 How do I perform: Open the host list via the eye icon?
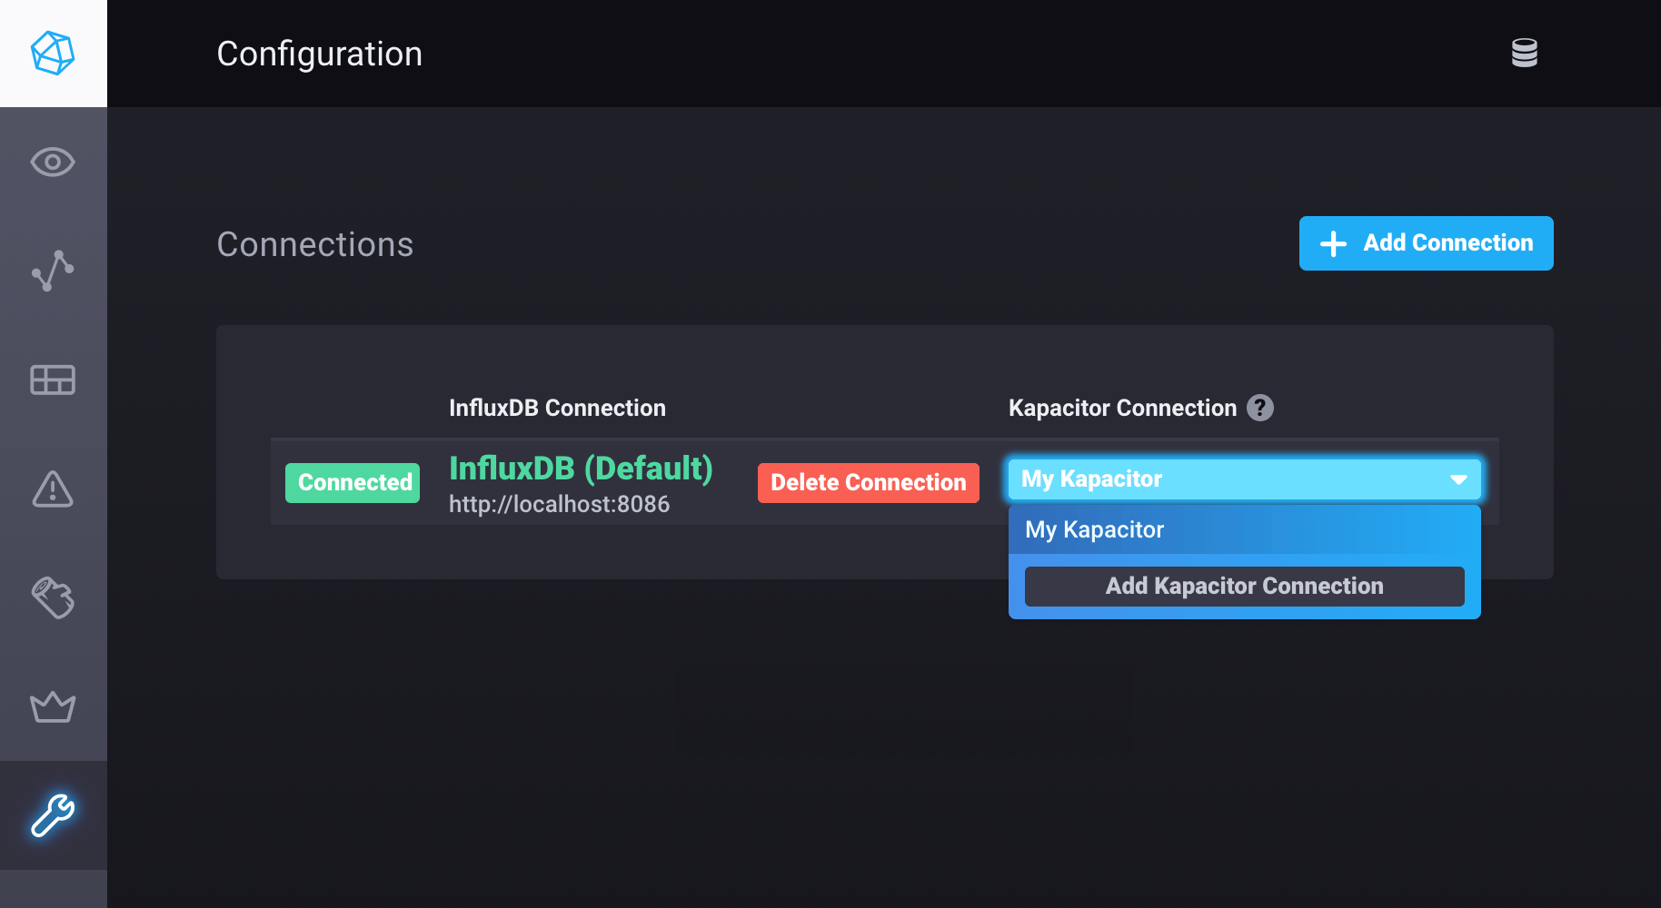53,163
